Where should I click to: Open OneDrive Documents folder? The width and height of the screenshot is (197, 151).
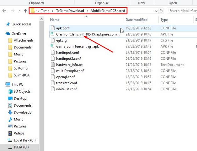(23, 47)
